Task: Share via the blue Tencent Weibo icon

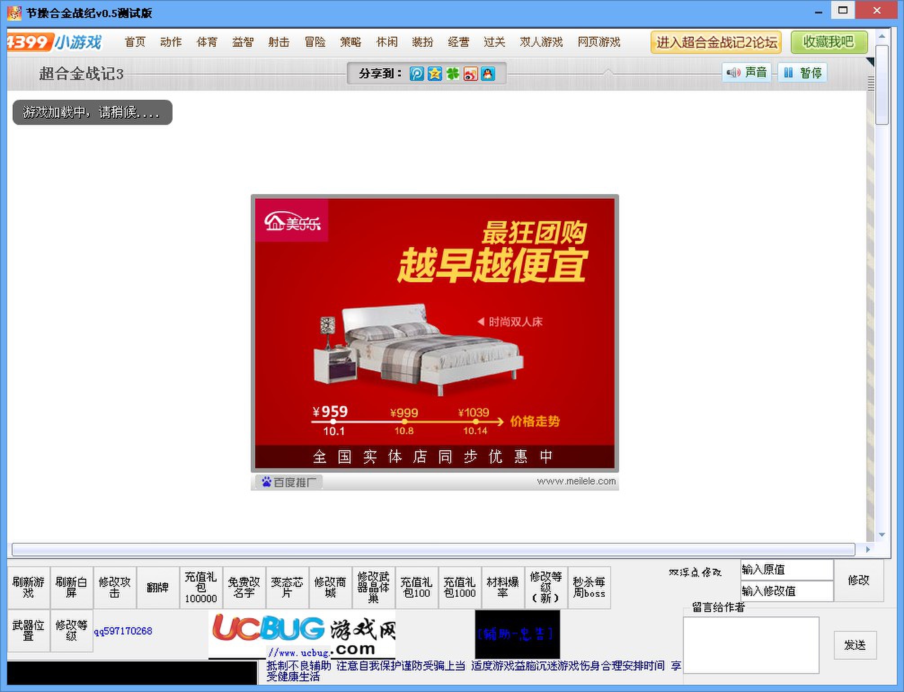Action: [417, 73]
